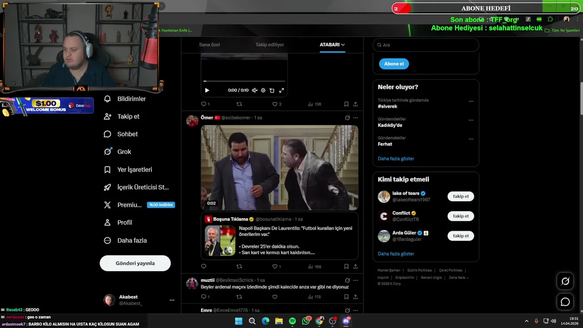The height and width of the screenshot is (328, 583).
Task: Like Ömer's tweet with the heart
Action: click(275, 266)
